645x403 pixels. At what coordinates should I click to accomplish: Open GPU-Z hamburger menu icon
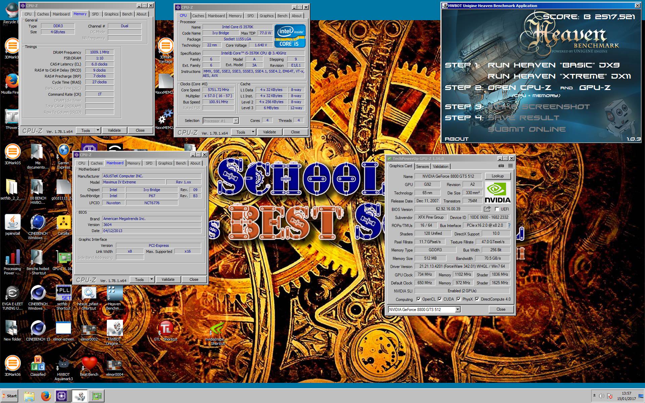pos(510,166)
